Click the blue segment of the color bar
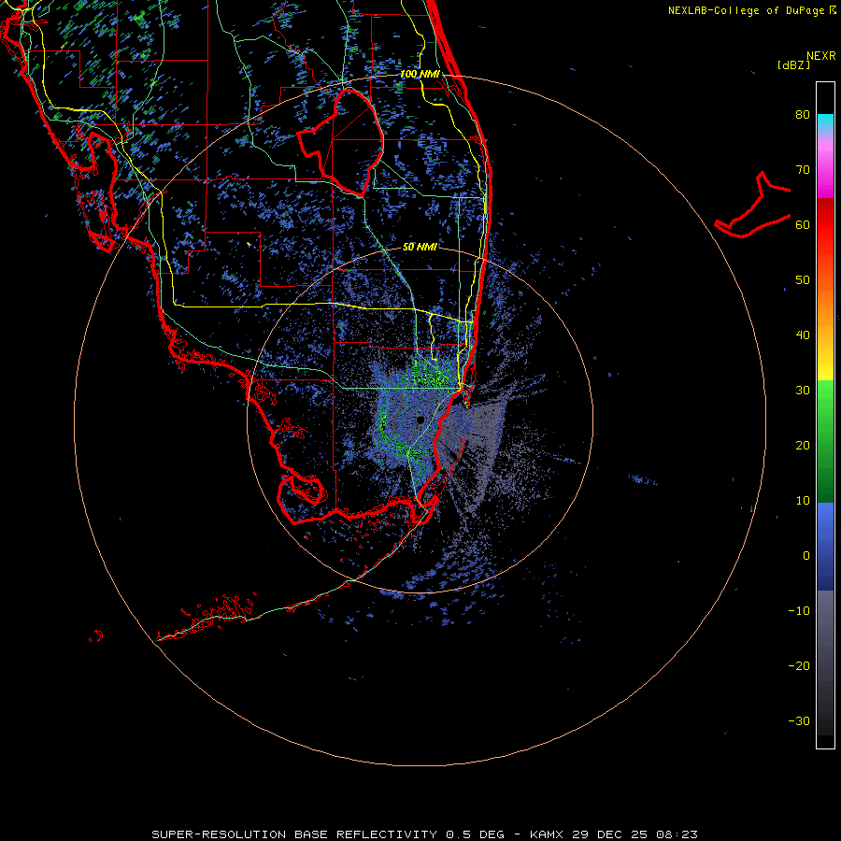This screenshot has height=841, width=841. [825, 547]
